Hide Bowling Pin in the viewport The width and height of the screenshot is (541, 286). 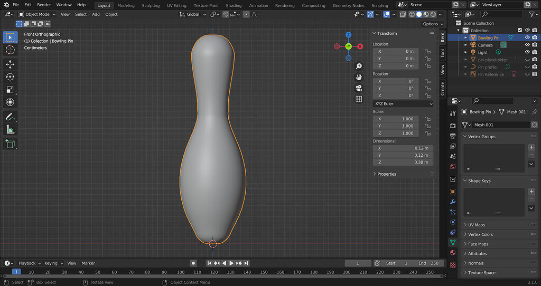pos(527,37)
